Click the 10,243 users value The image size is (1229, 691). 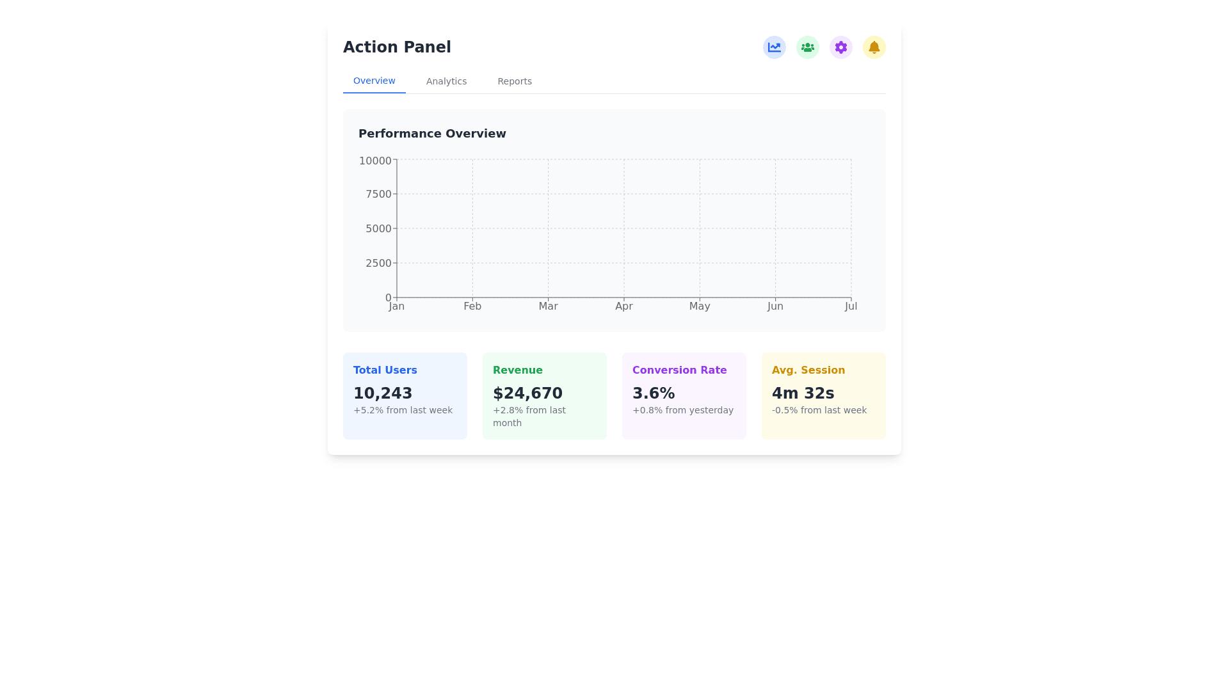point(383,393)
